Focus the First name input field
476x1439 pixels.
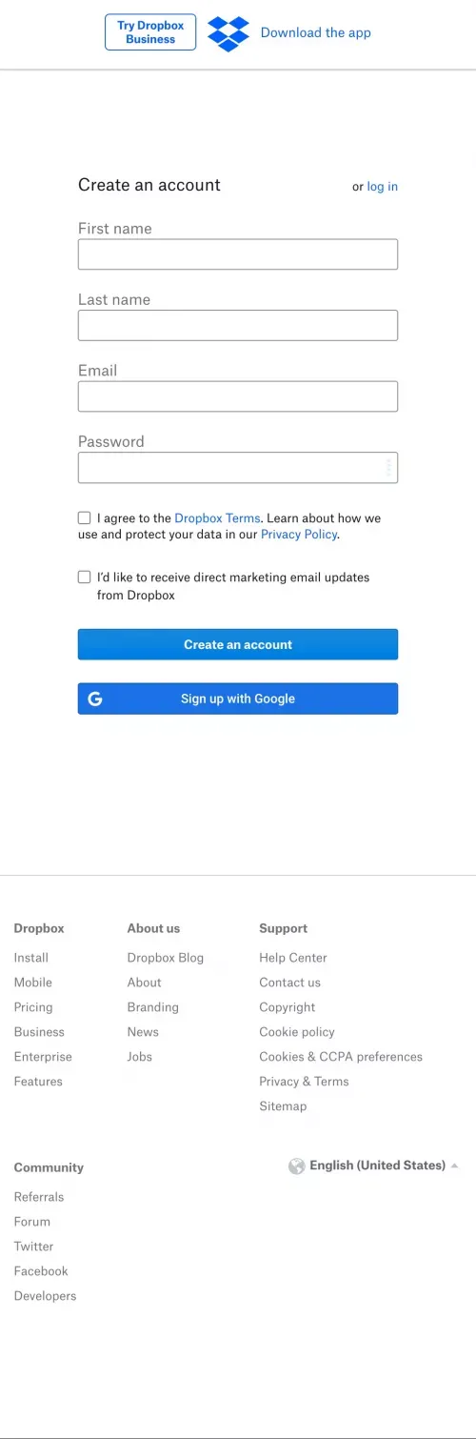(238, 254)
